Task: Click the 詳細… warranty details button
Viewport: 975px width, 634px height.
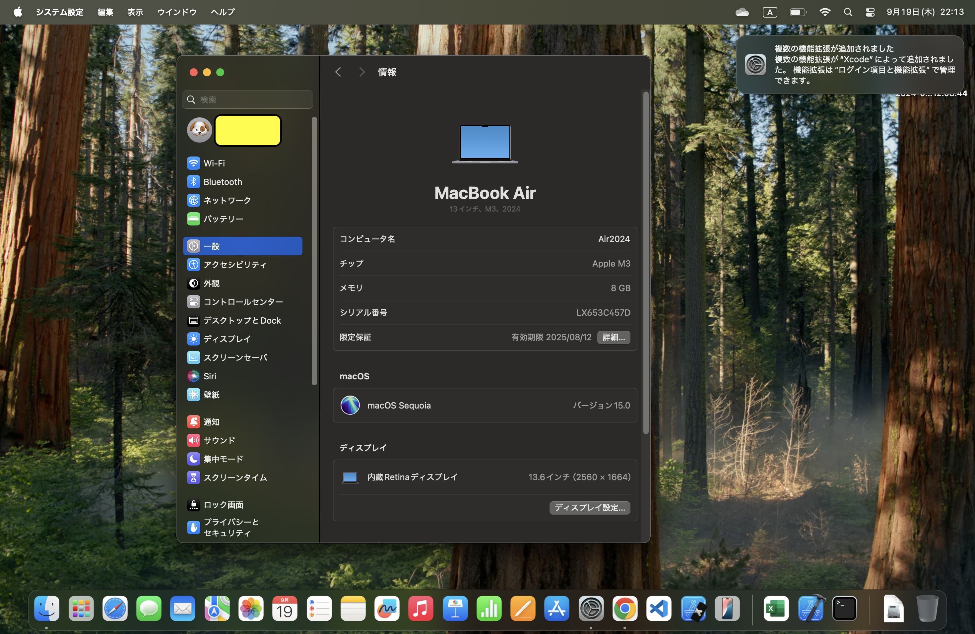Action: pos(613,337)
